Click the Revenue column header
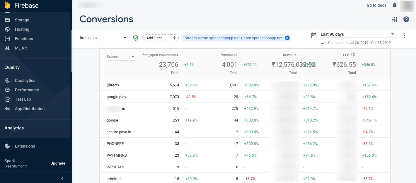This screenshot has height=183, width=416. click(x=290, y=55)
